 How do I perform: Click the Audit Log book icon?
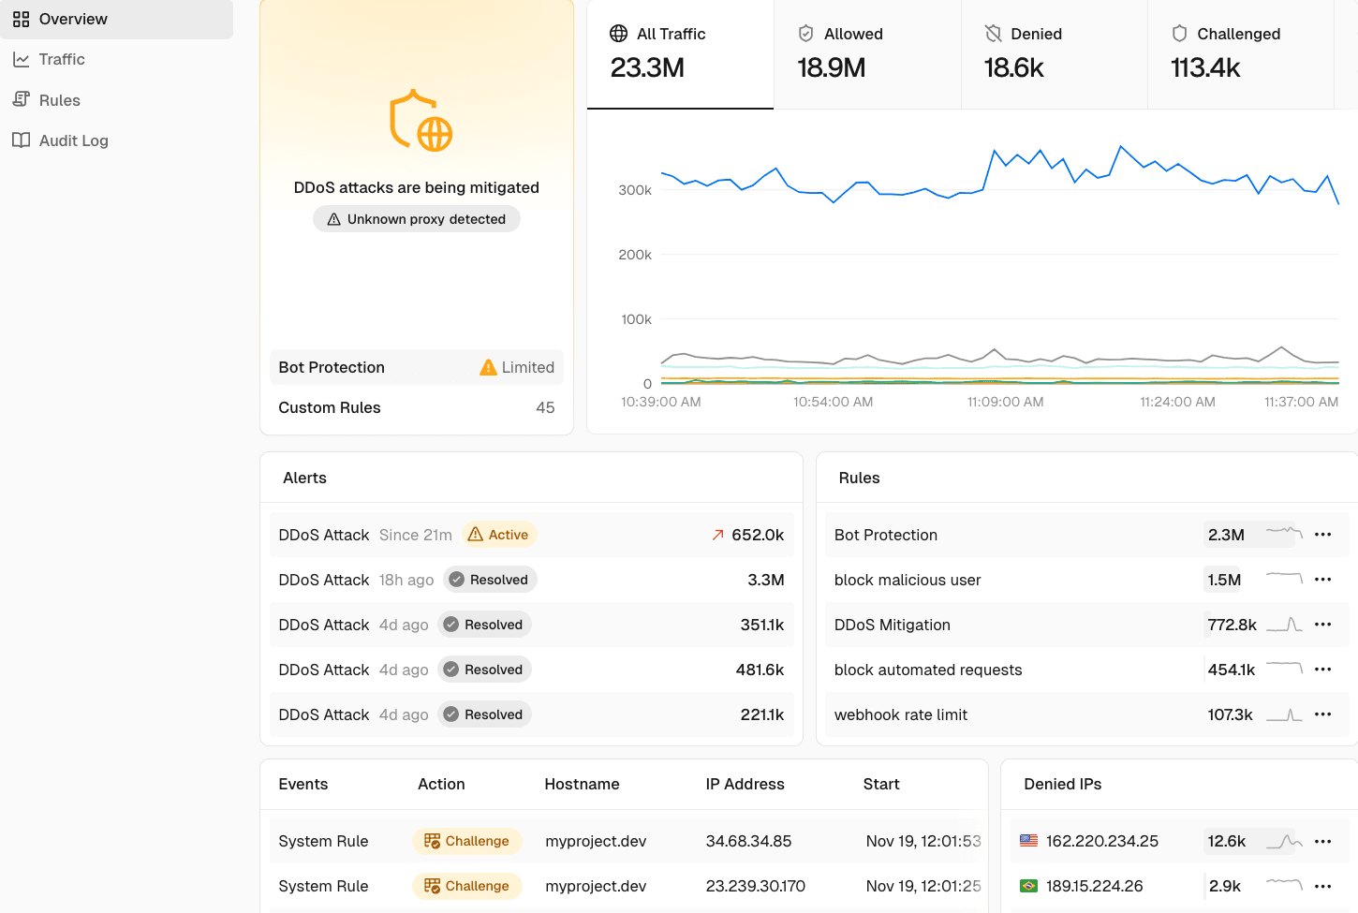[21, 140]
